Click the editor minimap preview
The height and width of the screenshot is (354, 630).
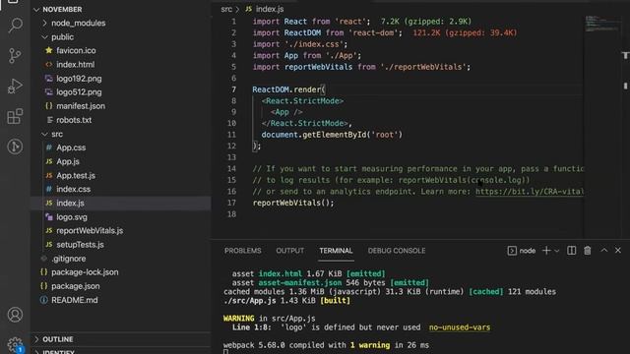(601, 25)
